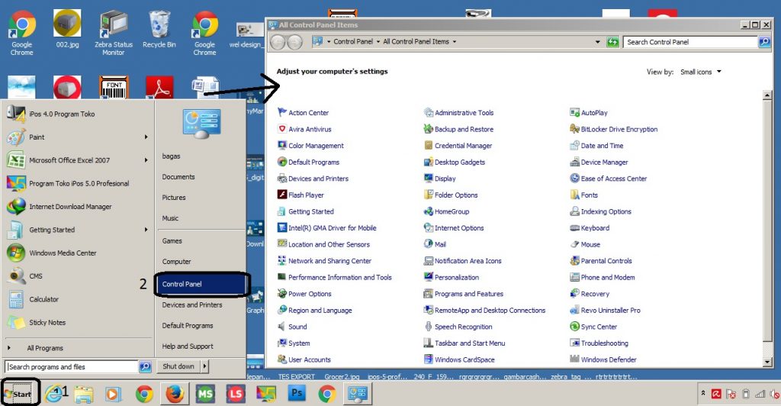Expand Getting Started submenu arrow

(x=146, y=230)
